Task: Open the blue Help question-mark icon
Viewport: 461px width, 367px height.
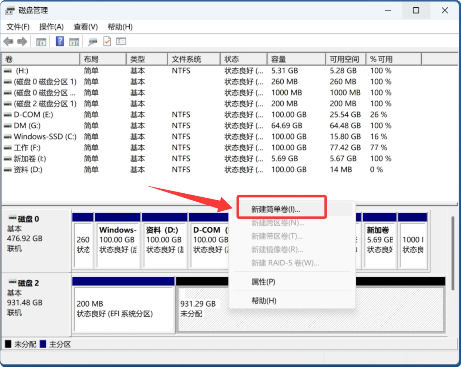Action: tap(60, 41)
